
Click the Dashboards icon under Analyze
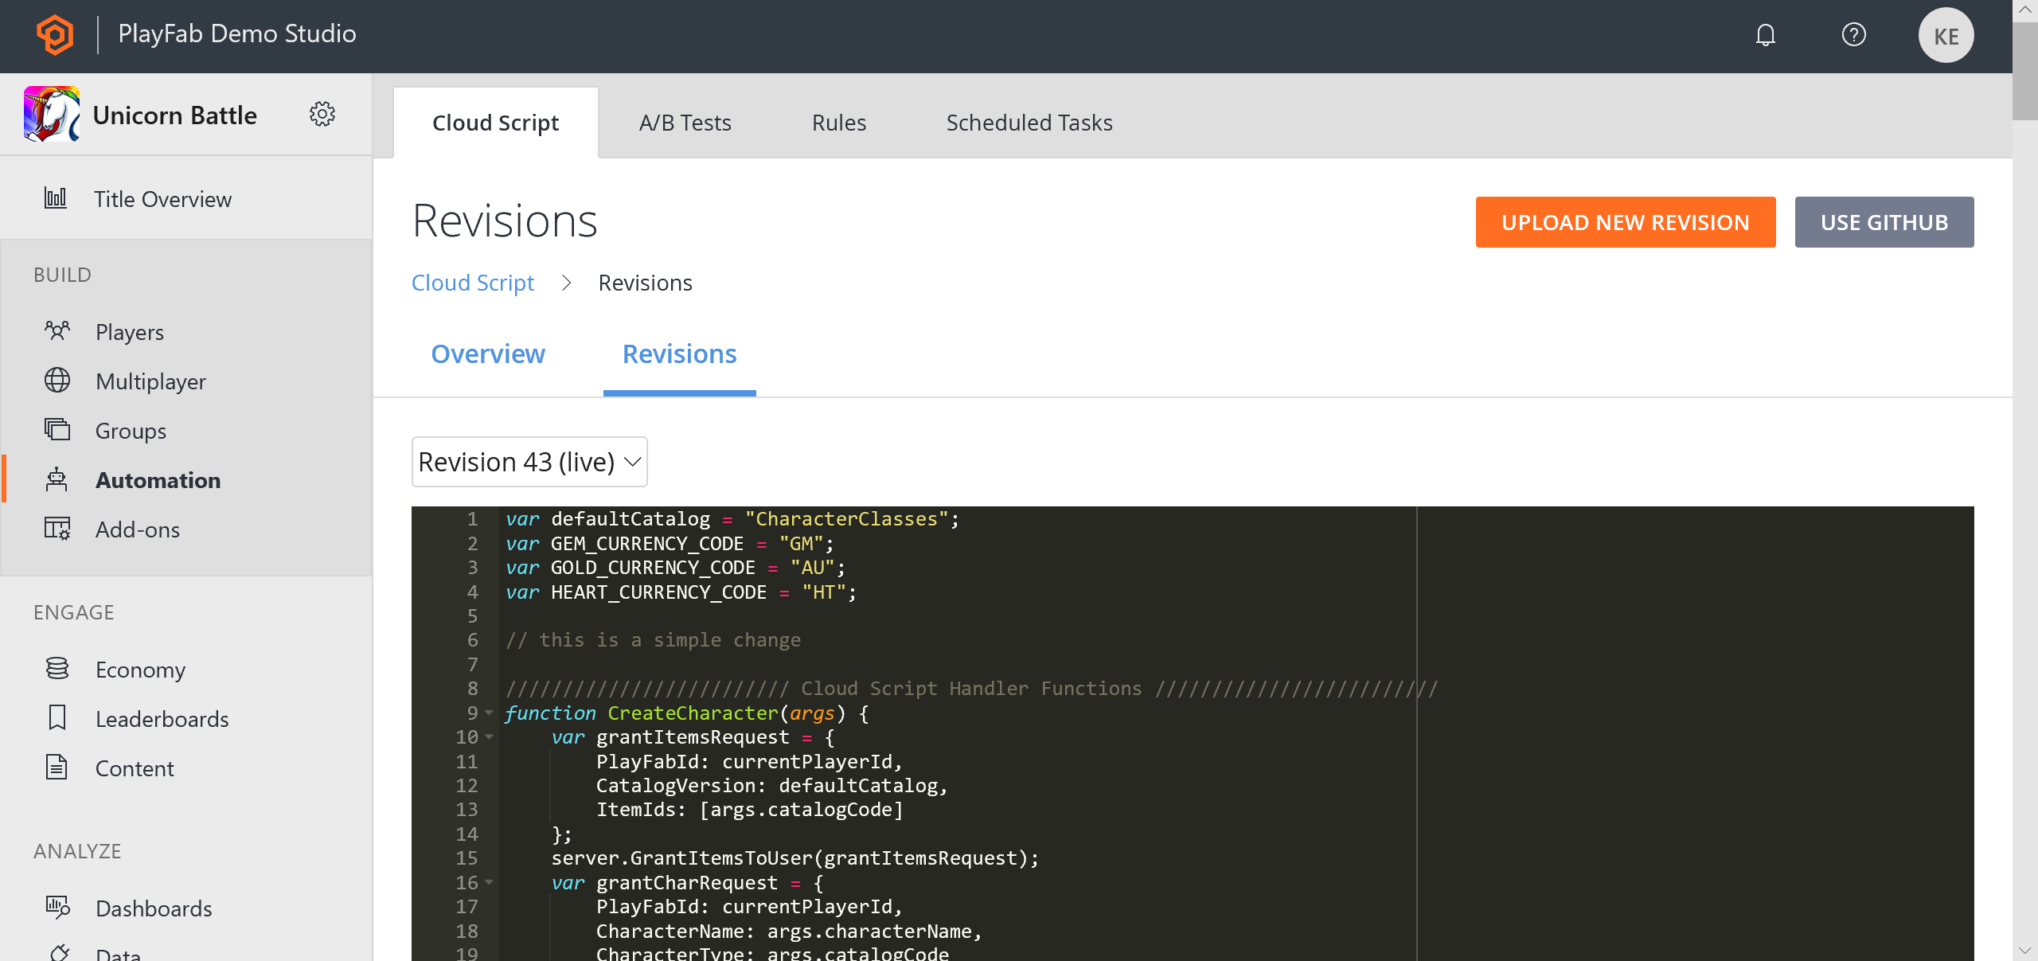coord(57,908)
